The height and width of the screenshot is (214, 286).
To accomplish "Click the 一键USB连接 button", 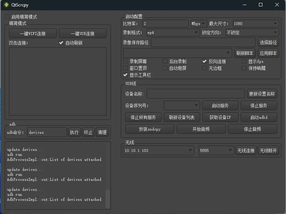I will tap(83, 33).
